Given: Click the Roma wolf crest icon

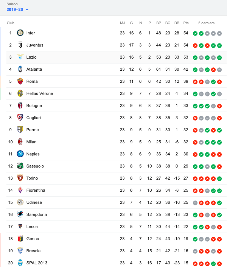Looking at the screenshot, I should [20, 81].
